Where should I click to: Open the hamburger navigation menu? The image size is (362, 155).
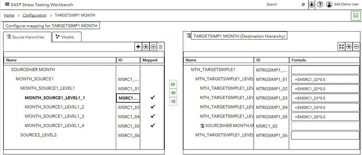7,4
